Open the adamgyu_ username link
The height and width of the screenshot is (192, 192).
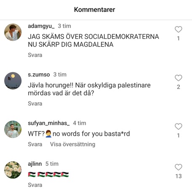(41, 26)
